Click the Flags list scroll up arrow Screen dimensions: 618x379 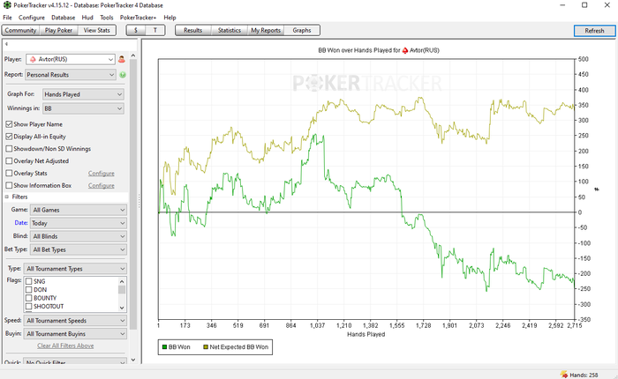coord(122,281)
